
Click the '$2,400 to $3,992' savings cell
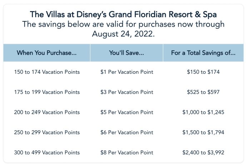203,153
